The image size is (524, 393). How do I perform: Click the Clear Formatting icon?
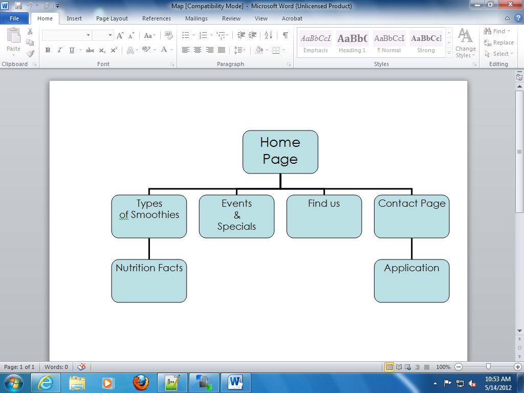click(169, 35)
